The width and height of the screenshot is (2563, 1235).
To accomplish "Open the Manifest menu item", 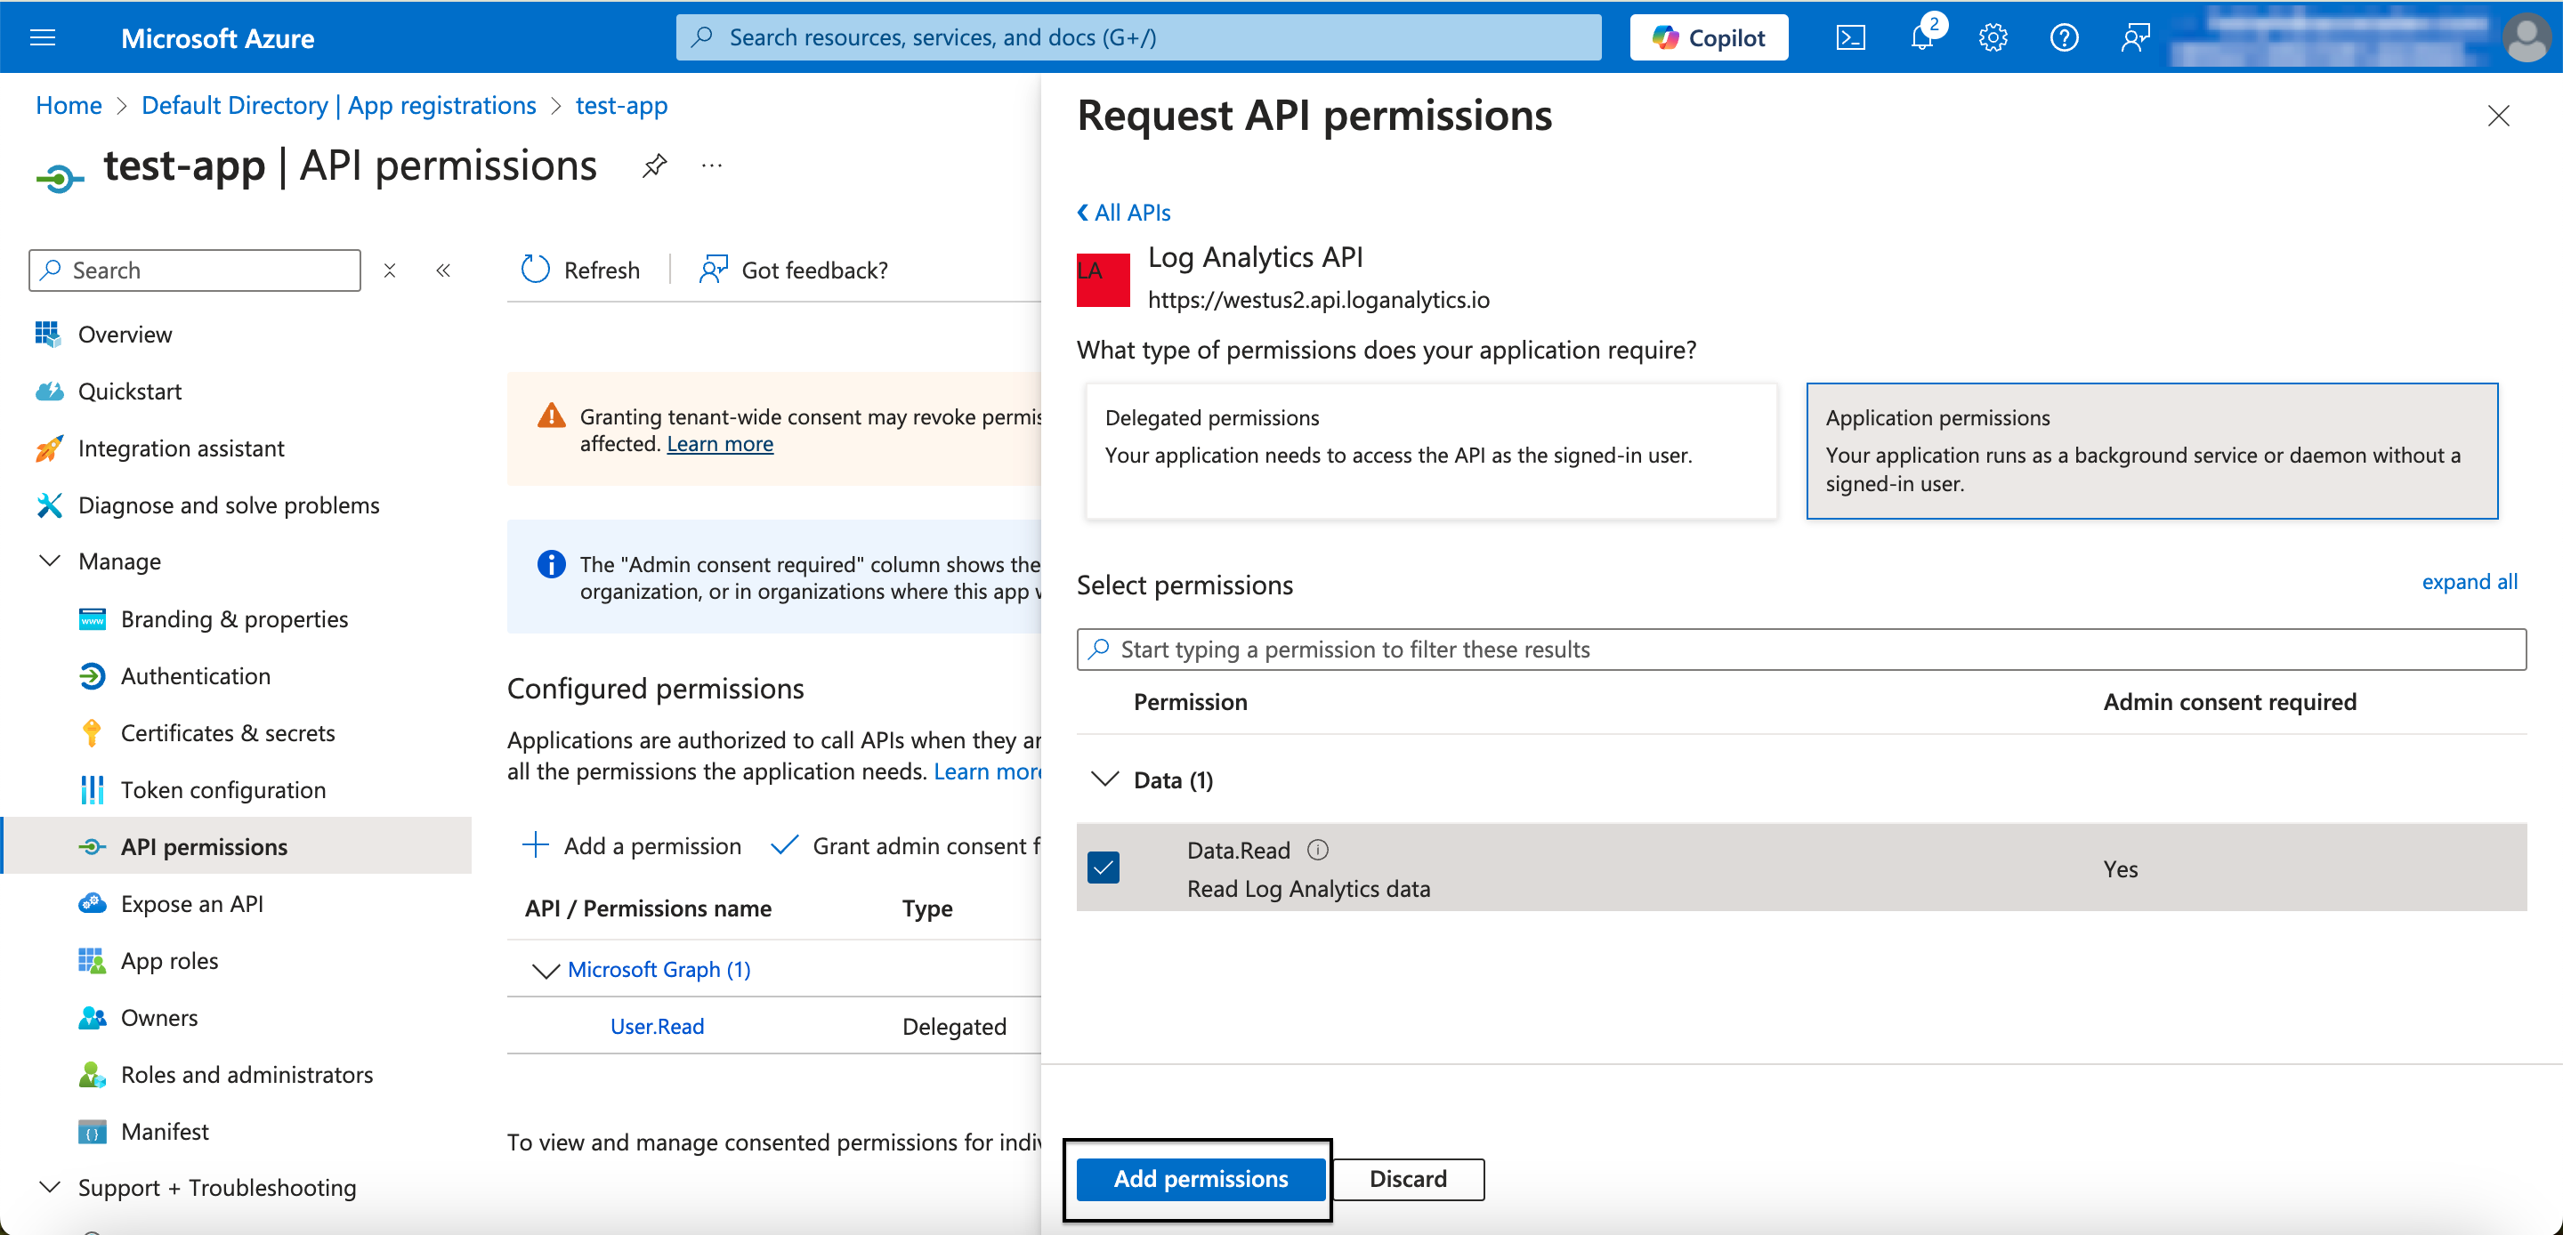I will pyautogui.click(x=166, y=1132).
